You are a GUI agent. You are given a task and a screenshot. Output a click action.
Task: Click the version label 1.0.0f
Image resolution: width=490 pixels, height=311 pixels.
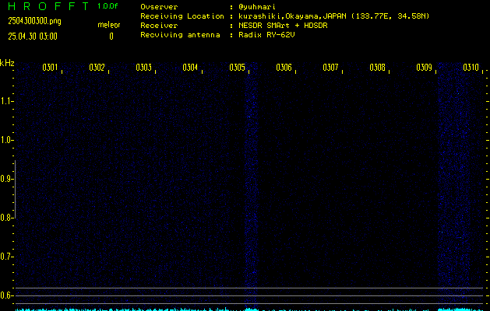pos(108,6)
